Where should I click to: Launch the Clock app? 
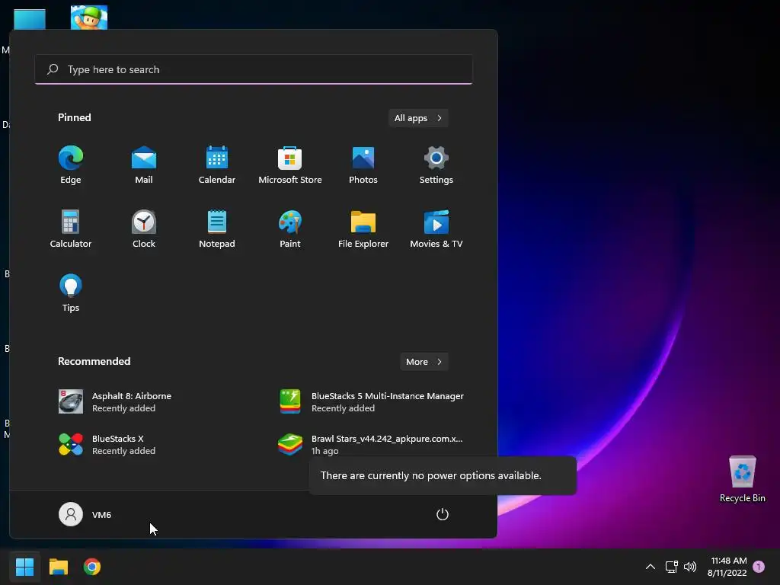click(144, 229)
